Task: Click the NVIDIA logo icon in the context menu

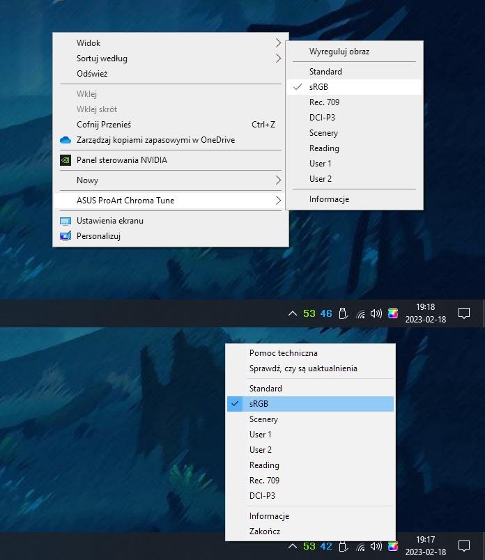Action: point(66,160)
